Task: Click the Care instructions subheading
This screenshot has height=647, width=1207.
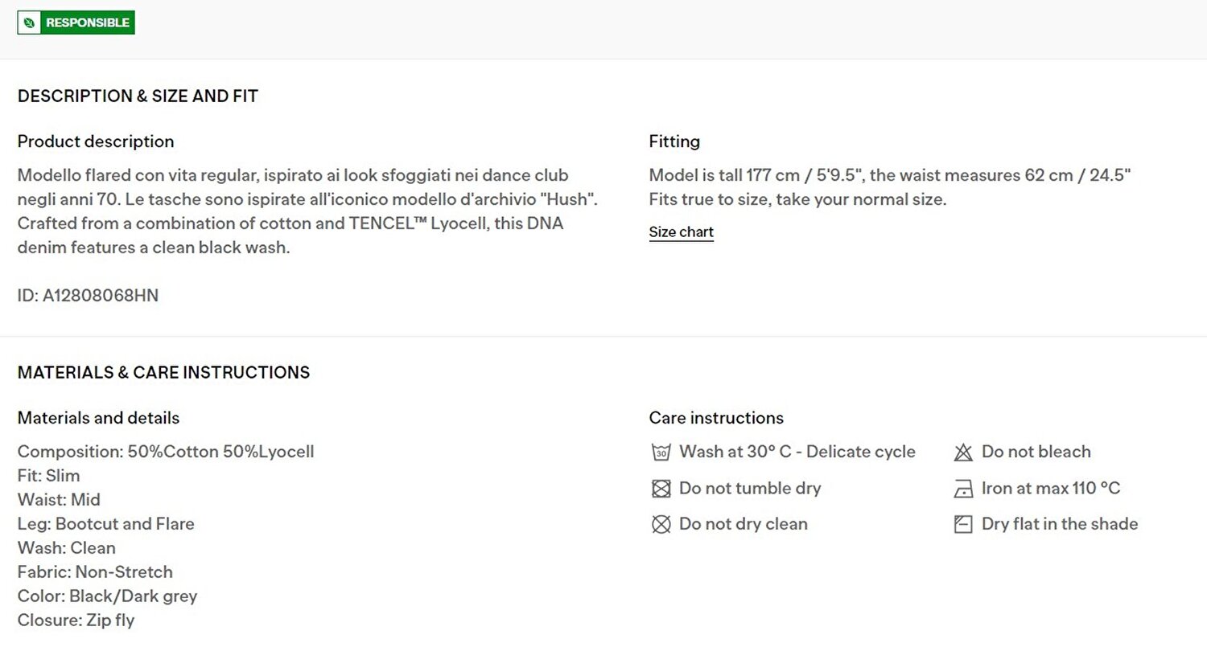Action: pyautogui.click(x=716, y=418)
